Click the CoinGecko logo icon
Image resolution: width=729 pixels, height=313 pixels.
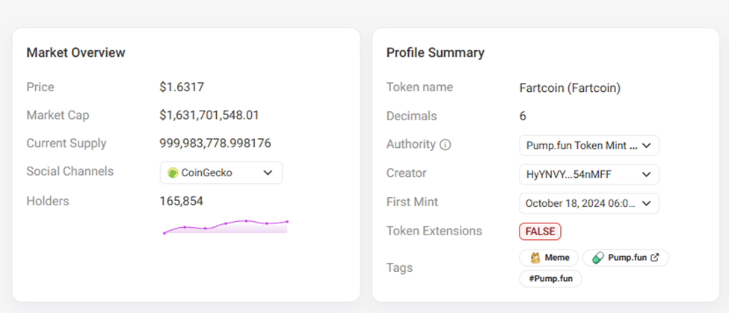(173, 173)
